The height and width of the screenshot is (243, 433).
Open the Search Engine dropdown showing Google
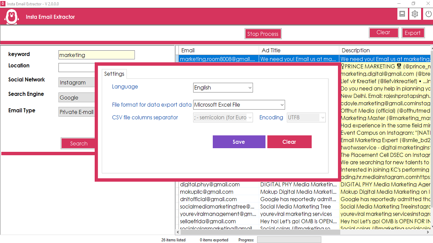76,97
